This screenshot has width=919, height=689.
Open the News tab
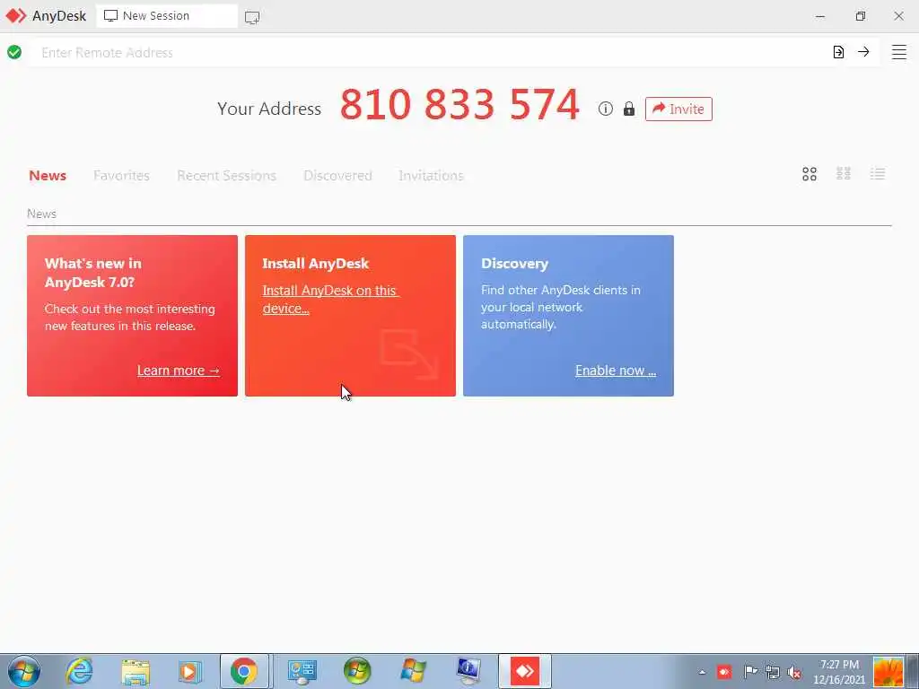point(48,175)
